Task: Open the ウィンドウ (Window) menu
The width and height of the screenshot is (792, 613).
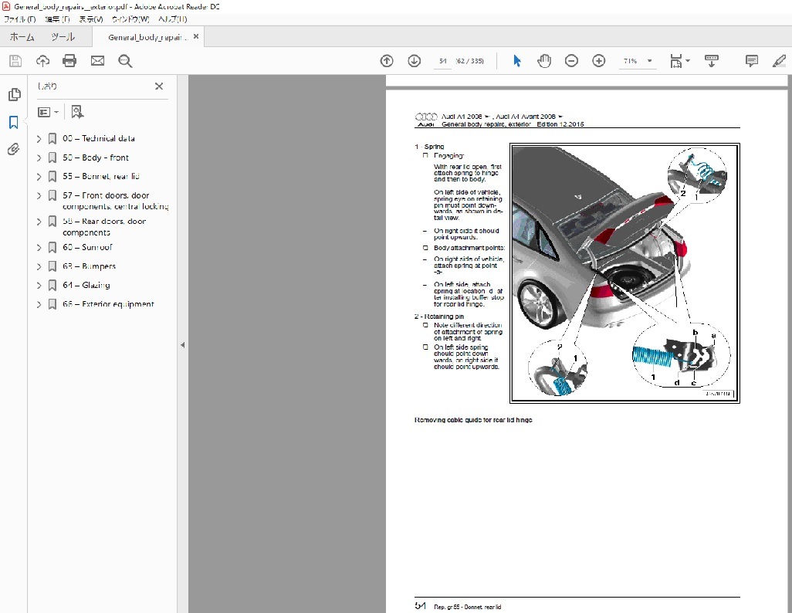Action: tap(130, 19)
